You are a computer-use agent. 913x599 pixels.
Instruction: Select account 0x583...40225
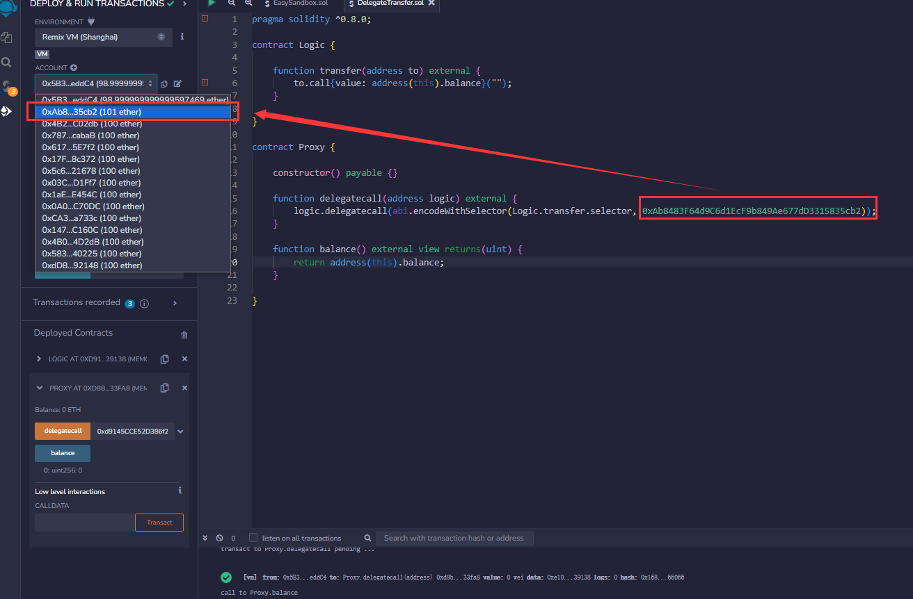tap(133, 254)
